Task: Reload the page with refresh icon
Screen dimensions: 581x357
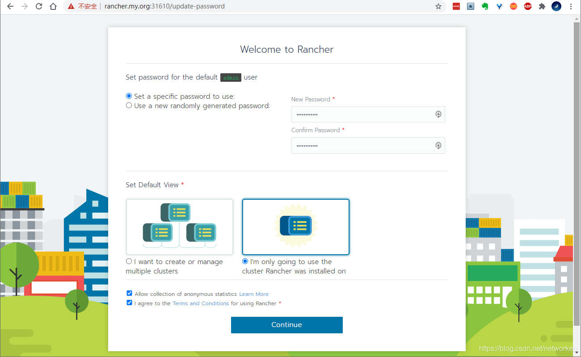Action: (39, 6)
